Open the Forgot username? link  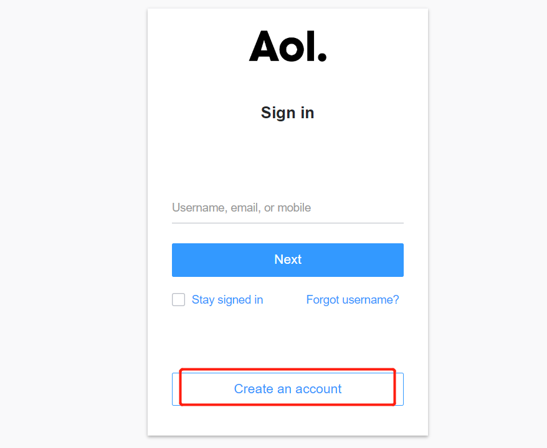click(x=353, y=300)
